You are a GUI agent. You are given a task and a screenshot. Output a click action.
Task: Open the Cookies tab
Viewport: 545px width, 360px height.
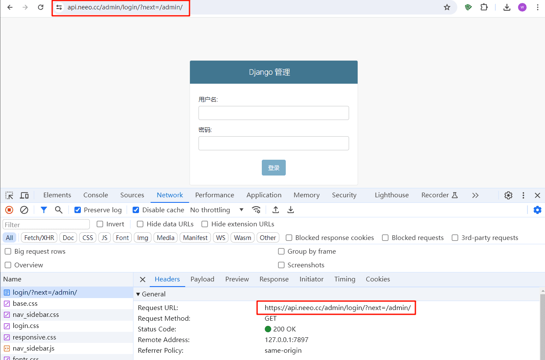378,279
